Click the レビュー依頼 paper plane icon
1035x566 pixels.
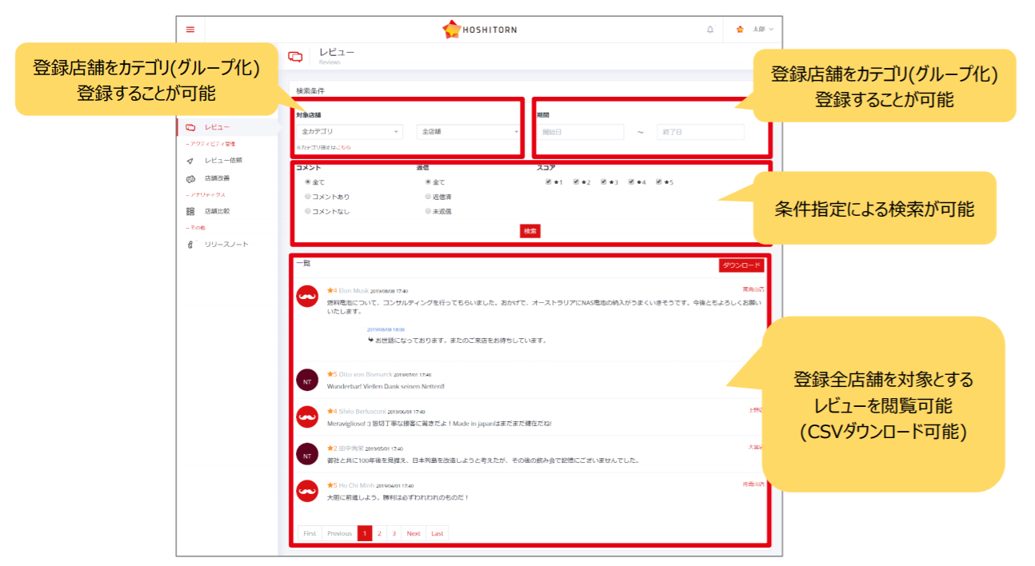[x=190, y=161]
